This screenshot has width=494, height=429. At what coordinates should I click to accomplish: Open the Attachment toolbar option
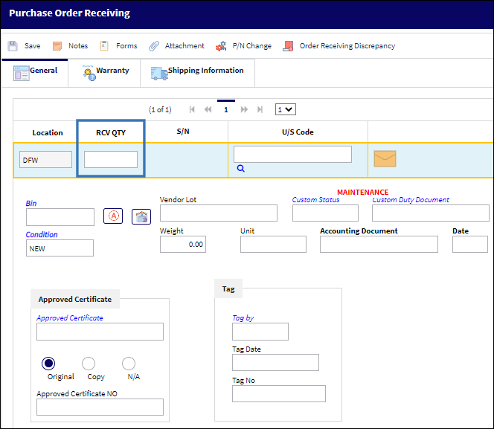185,46
